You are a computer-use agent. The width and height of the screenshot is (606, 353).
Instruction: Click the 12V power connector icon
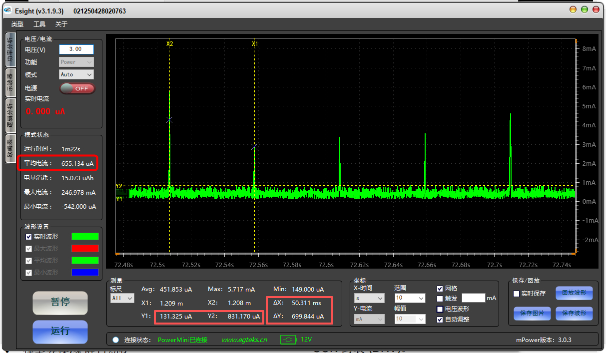[288, 340]
